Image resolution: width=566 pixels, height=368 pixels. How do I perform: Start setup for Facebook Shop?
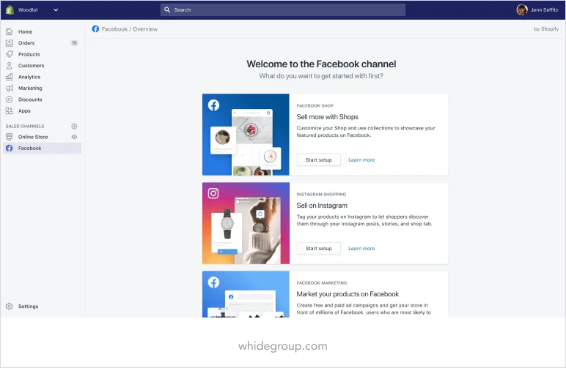318,160
